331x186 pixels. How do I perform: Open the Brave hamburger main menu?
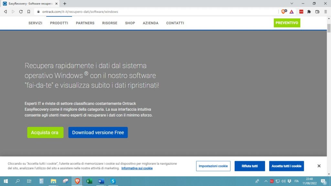pos(325,12)
